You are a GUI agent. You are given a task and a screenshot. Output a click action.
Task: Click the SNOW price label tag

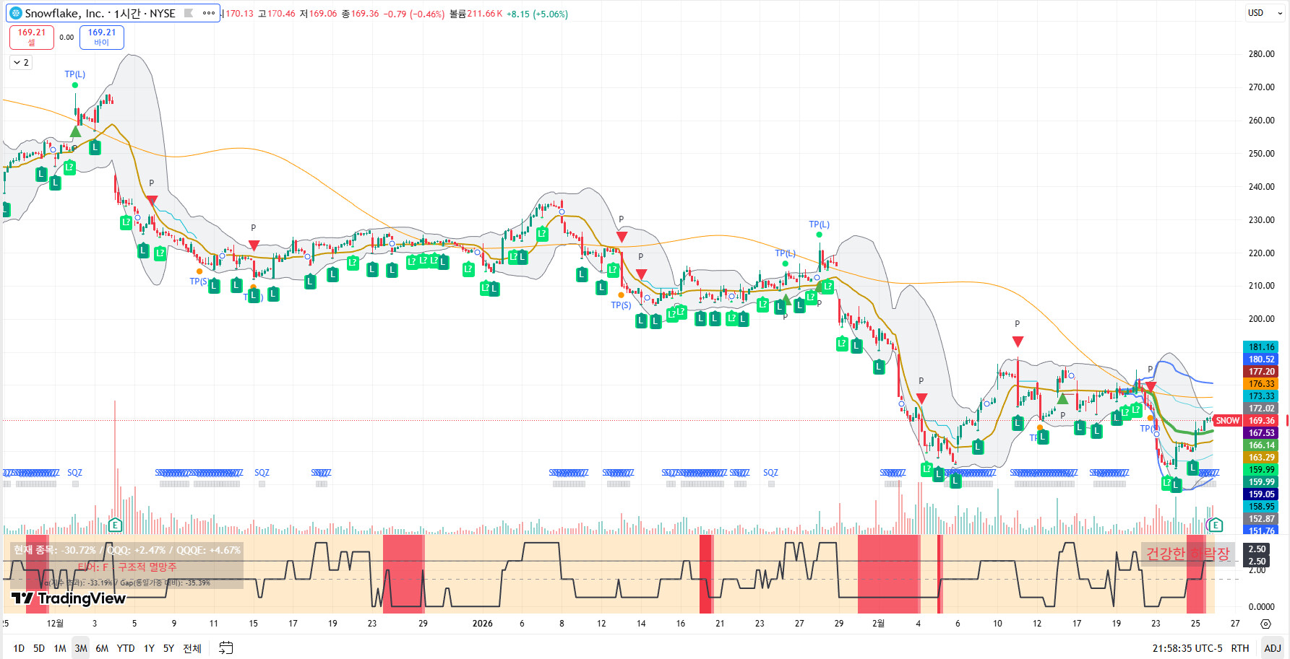point(1227,421)
